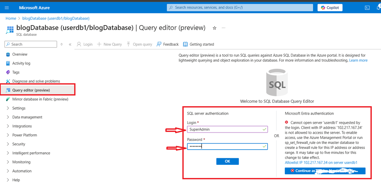381x185 pixels.
Task: Favorite this page with the star icon
Action: pos(215,28)
